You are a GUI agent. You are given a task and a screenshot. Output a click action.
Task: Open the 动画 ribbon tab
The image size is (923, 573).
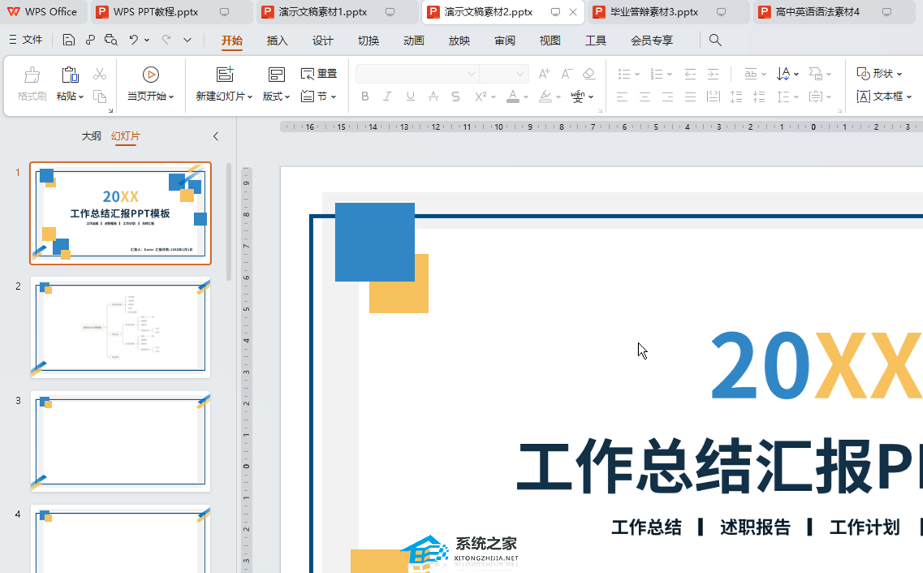tap(414, 41)
